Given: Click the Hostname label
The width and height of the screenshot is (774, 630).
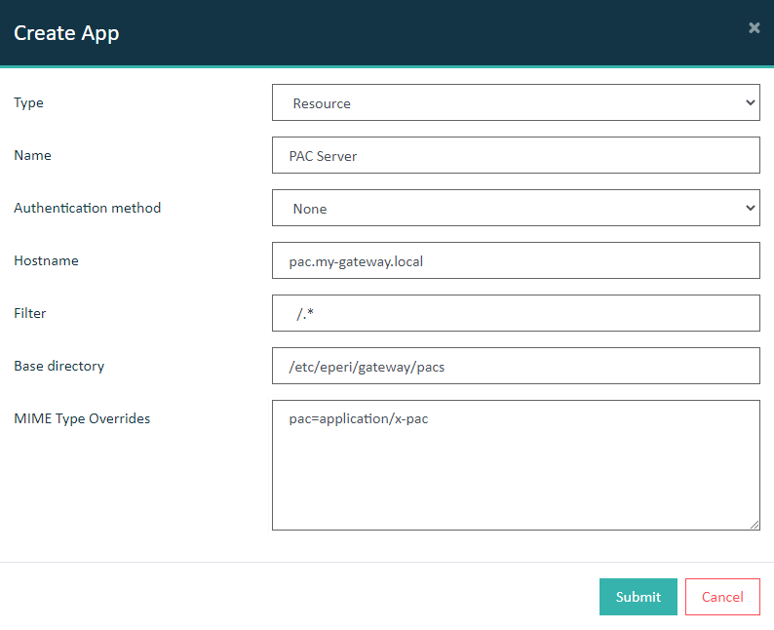Looking at the screenshot, I should pos(47,260).
